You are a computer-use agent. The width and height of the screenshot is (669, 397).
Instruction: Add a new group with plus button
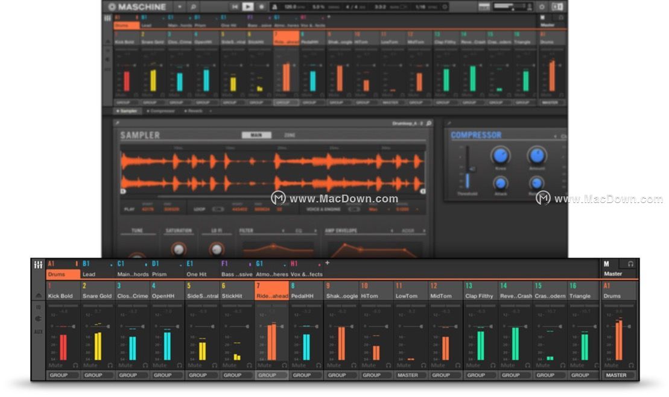328,263
